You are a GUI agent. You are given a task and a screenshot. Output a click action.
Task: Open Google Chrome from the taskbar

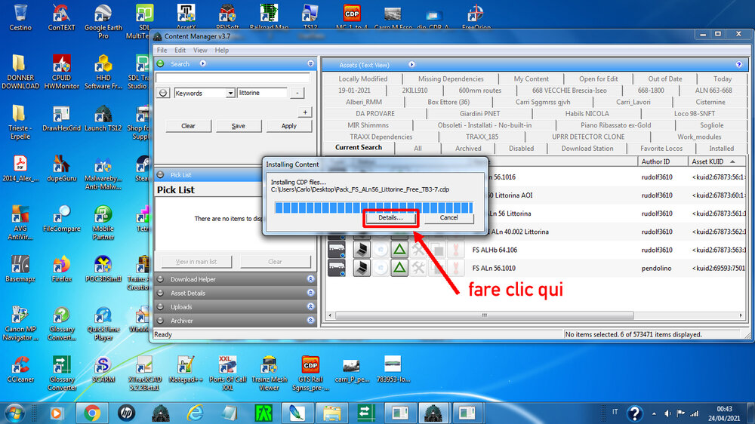click(92, 413)
